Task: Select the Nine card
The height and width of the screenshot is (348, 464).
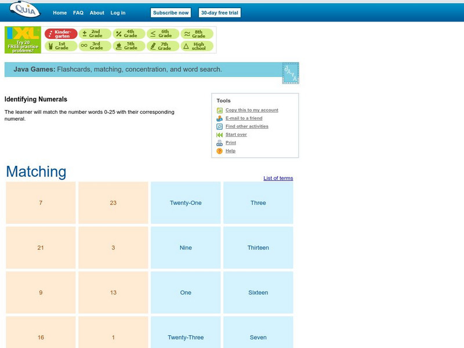Action: pyautogui.click(x=186, y=248)
